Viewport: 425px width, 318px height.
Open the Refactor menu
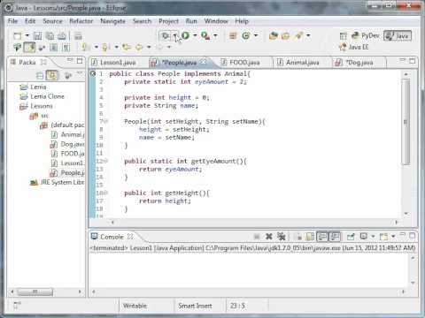click(x=81, y=21)
